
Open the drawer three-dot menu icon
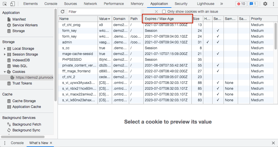coord(5,143)
